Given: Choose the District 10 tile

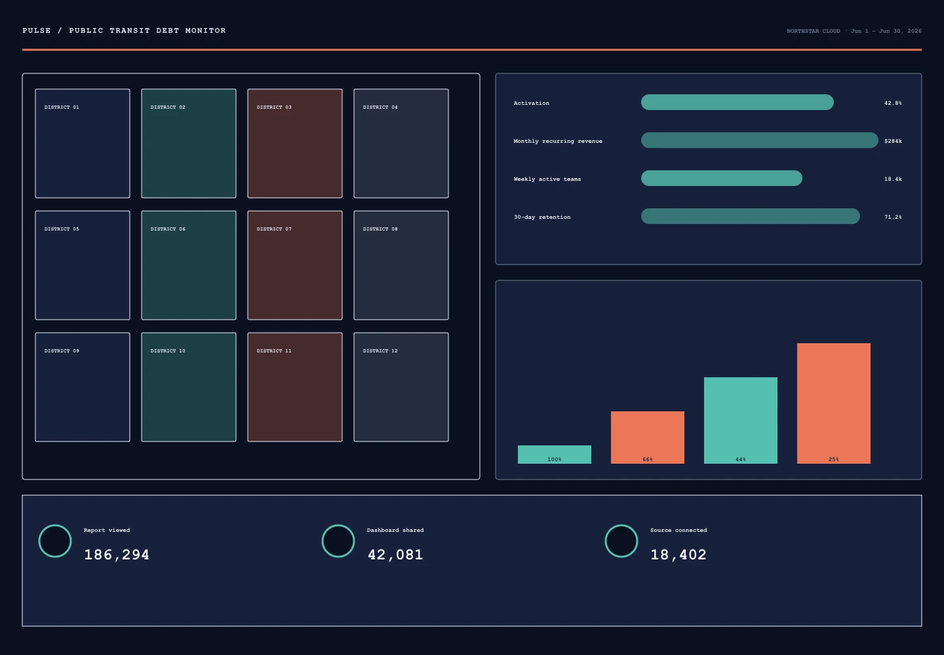Looking at the screenshot, I should [x=189, y=387].
